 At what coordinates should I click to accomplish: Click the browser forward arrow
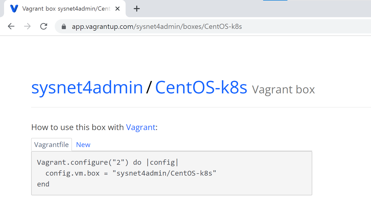(27, 26)
